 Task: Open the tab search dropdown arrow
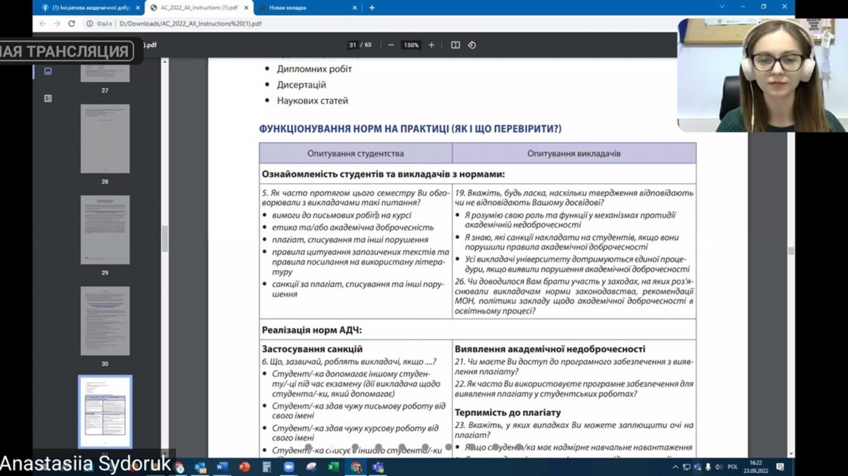coord(721,7)
